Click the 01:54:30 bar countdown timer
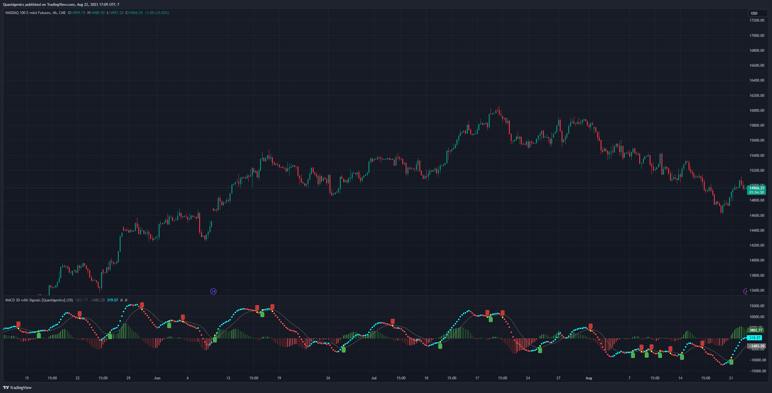 757,192
